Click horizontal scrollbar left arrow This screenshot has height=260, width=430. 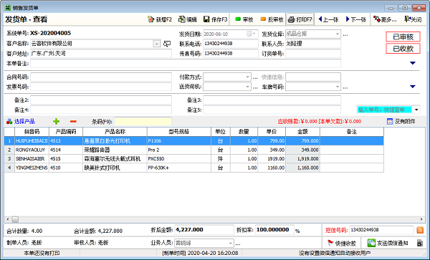(7, 219)
